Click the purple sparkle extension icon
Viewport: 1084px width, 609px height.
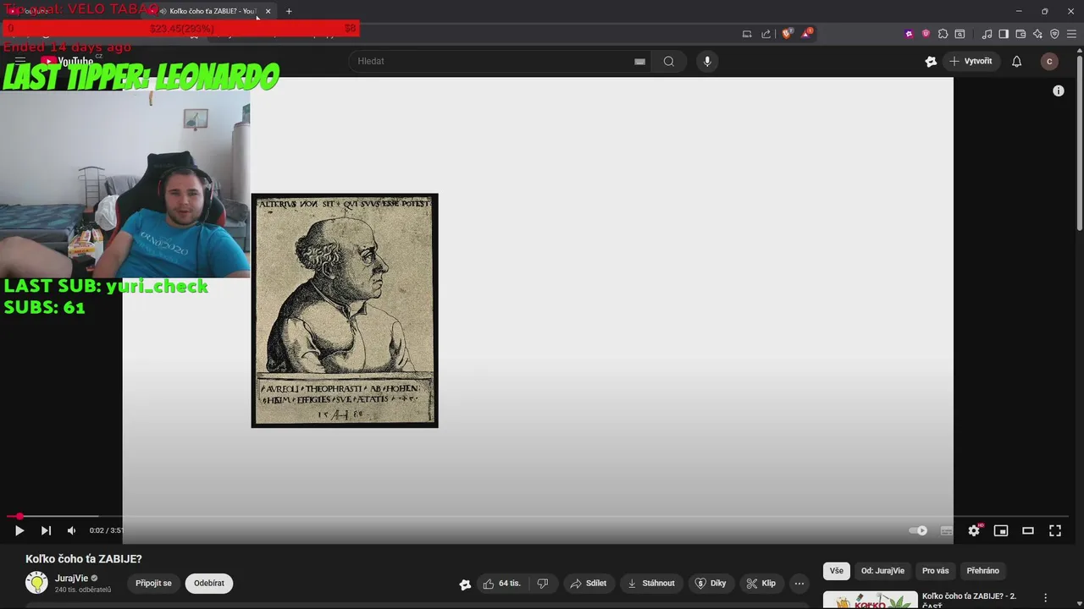910,34
